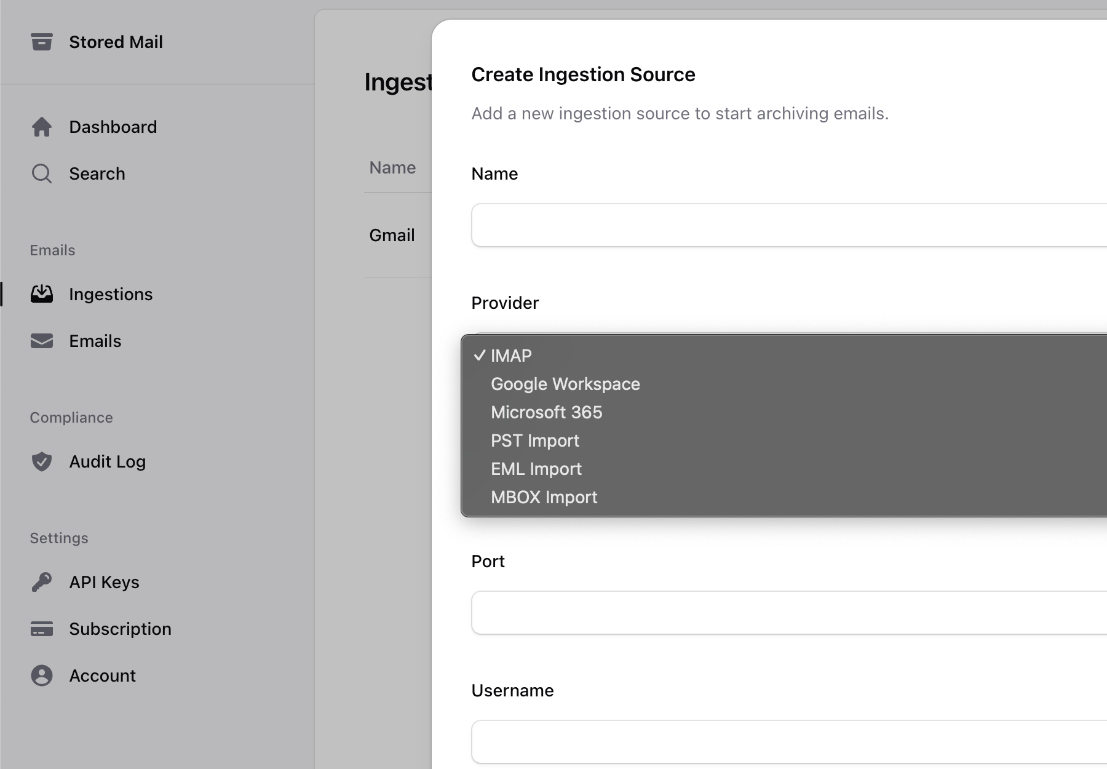The image size is (1107, 769).
Task: Click the Subscription credit card icon
Action: tap(42, 629)
